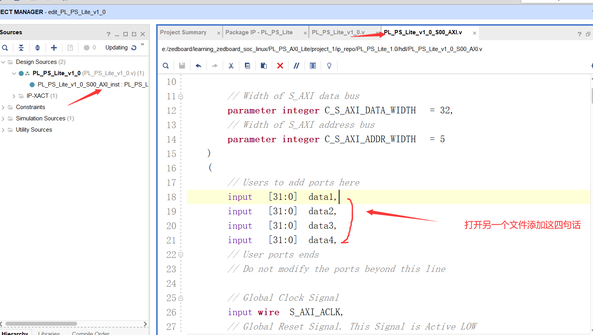
Task: Expand the Simulation Sources folder
Action: tap(3, 118)
